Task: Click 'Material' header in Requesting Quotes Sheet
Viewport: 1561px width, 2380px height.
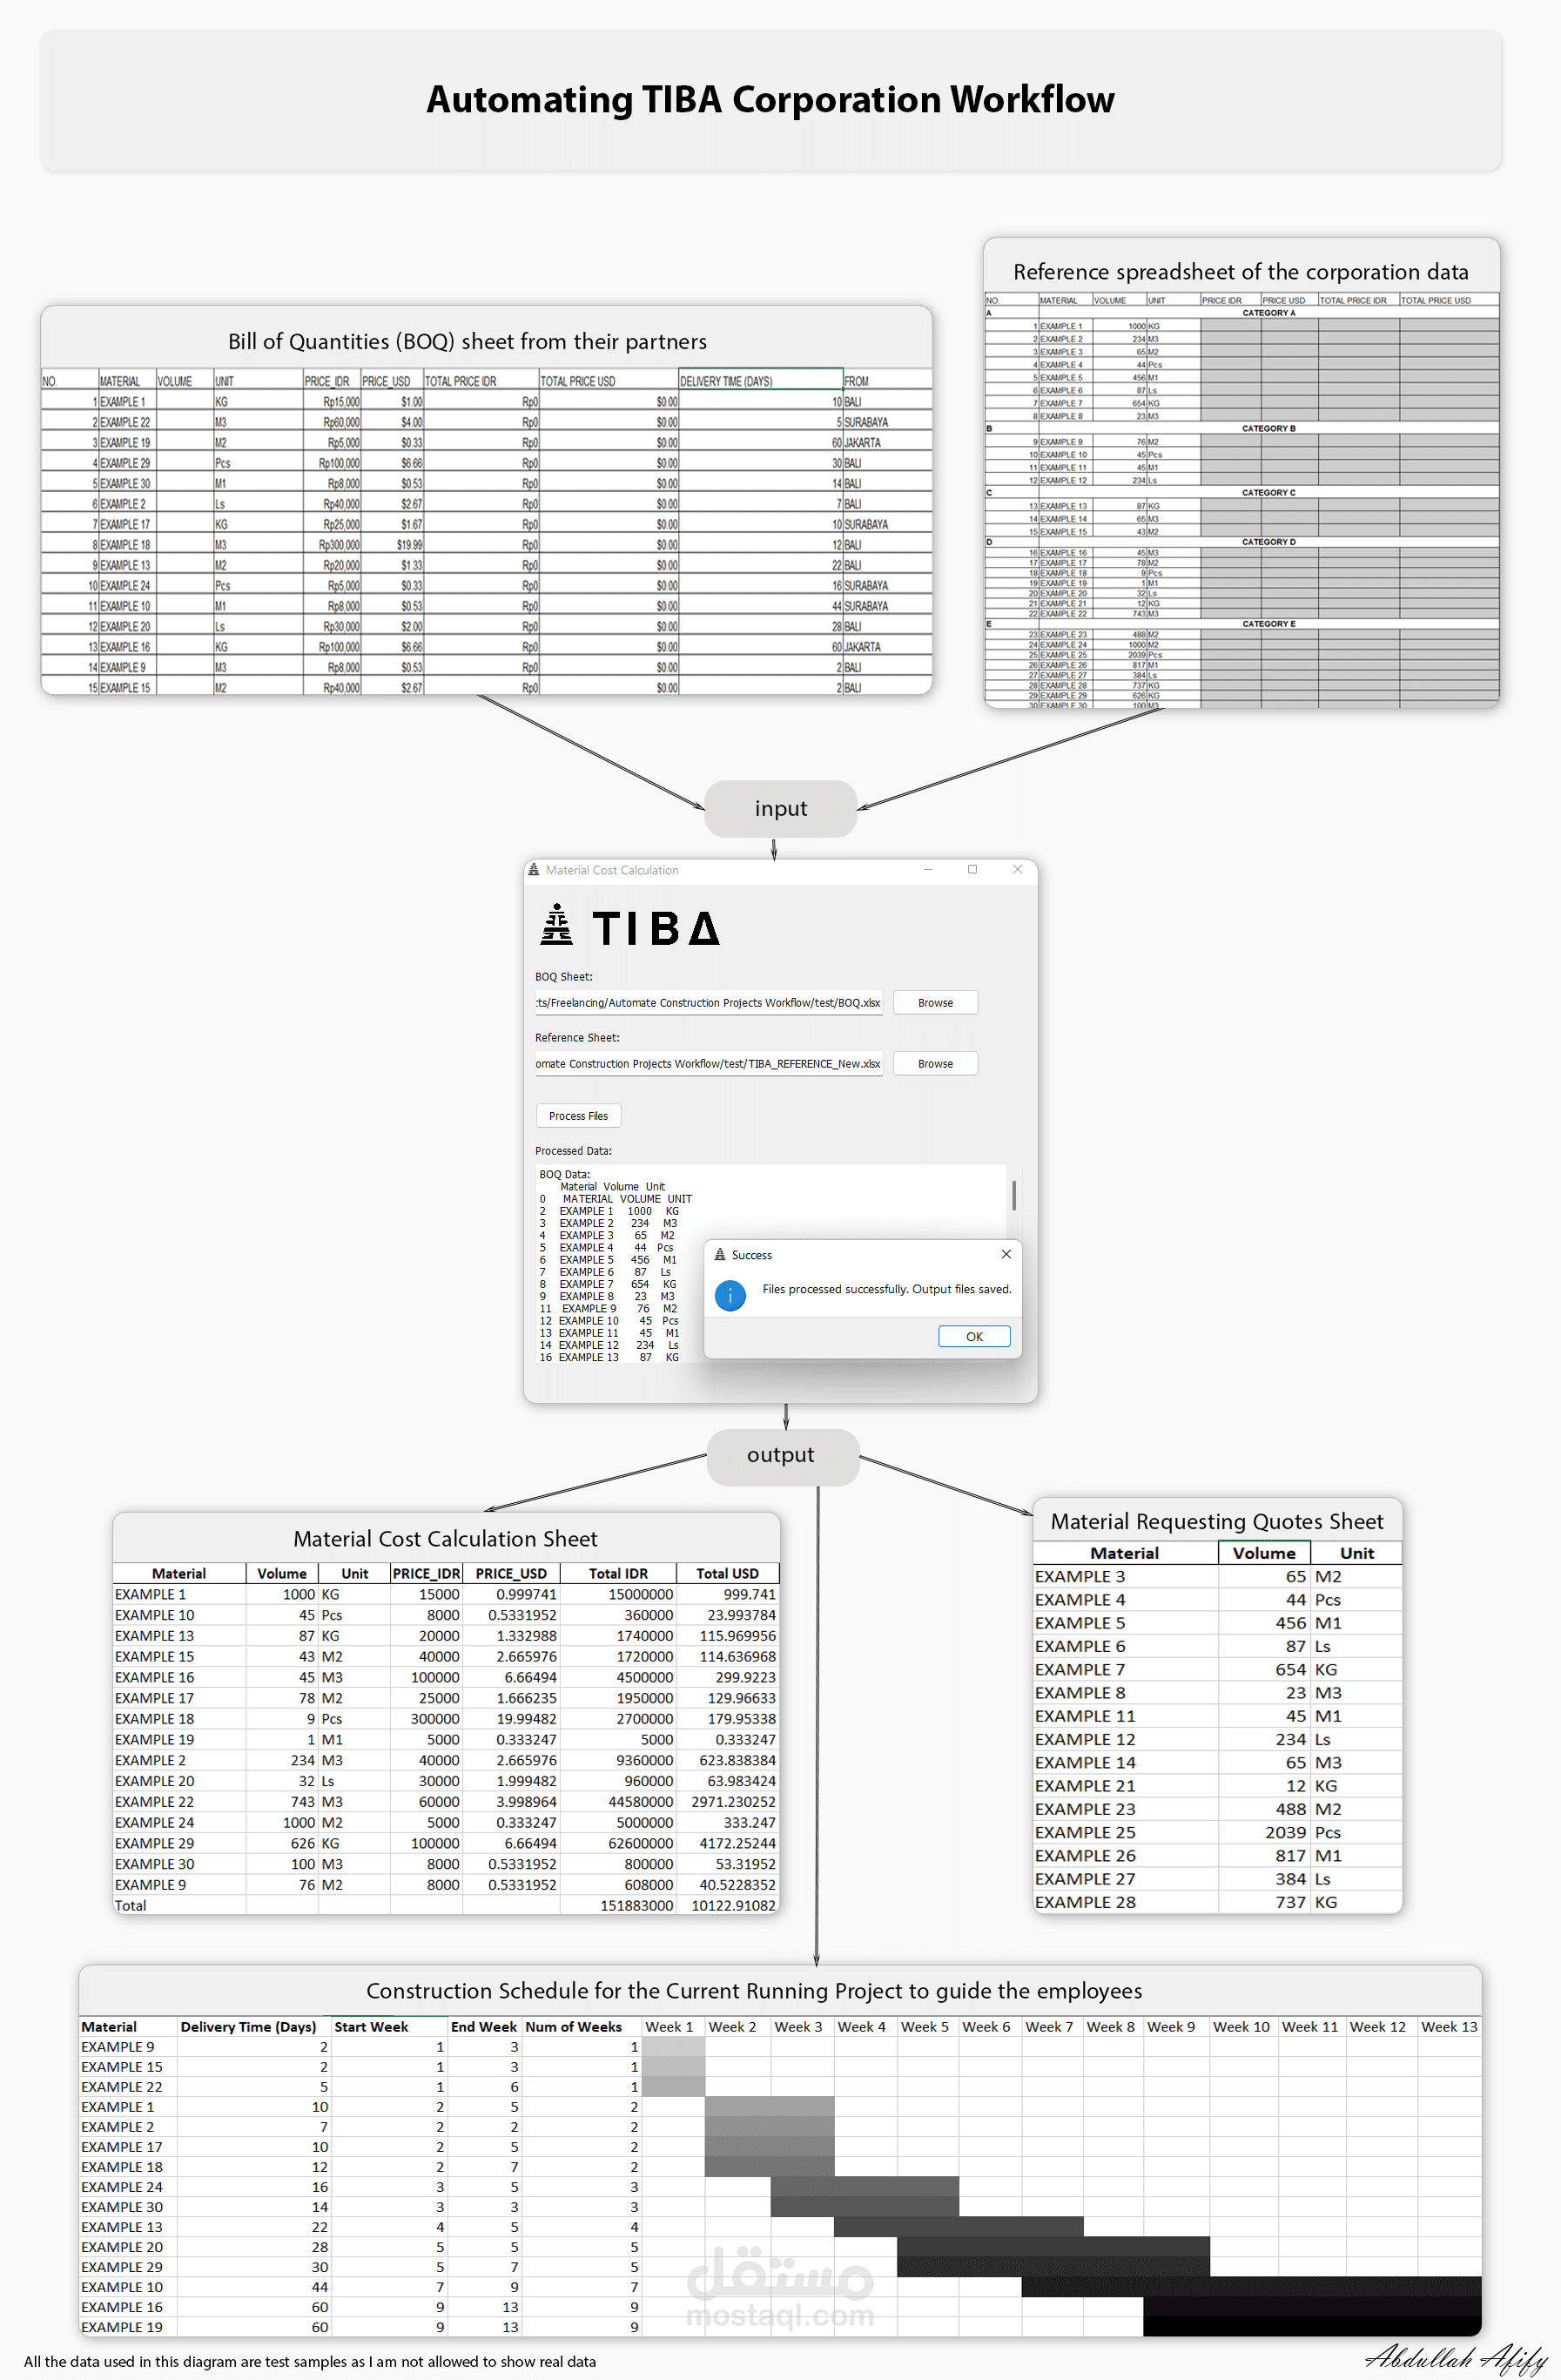Action: [x=1124, y=1553]
